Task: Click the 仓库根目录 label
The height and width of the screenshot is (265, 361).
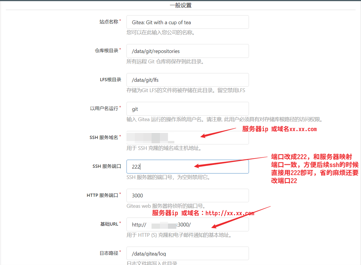Action: 106,51
